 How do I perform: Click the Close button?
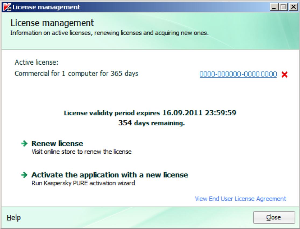pyautogui.click(x=274, y=217)
